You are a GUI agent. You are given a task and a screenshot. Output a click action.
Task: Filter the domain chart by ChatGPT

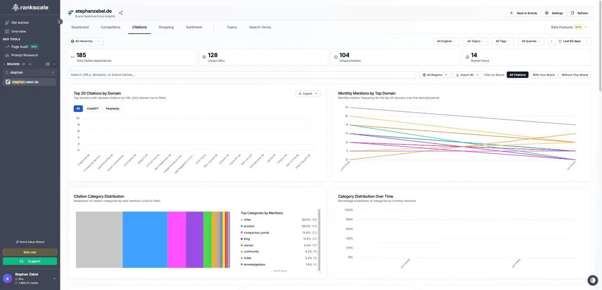(93, 109)
